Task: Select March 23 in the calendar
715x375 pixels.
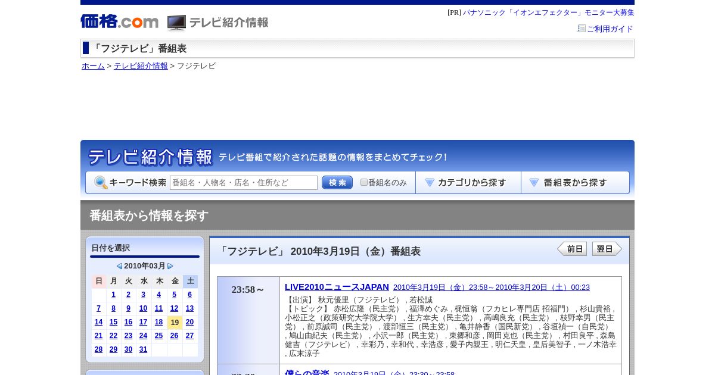Action: pos(128,336)
